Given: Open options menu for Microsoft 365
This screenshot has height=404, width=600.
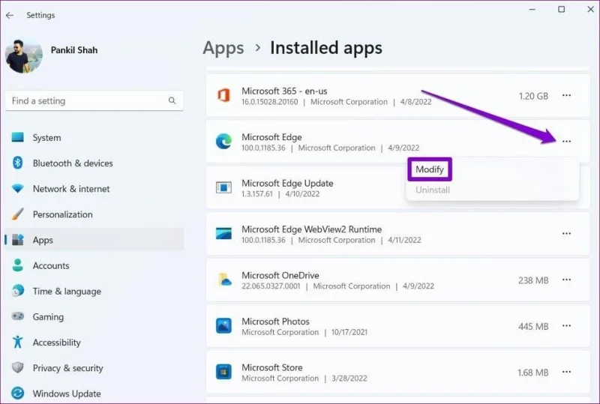Looking at the screenshot, I should [x=566, y=96].
